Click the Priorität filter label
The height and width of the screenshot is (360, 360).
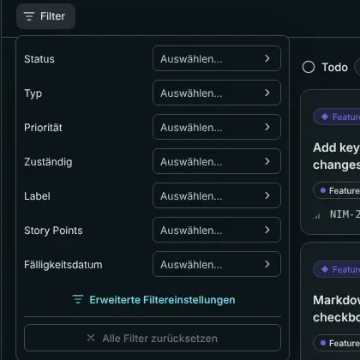[x=43, y=128]
